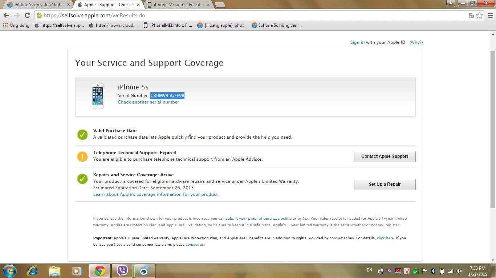Close the iphone 5s grey tab
The height and width of the screenshot is (278, 496).
[69, 5]
